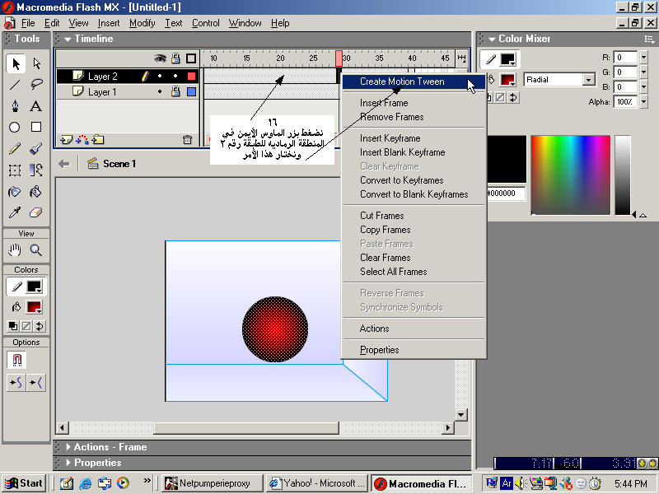Select the Lasso tool

click(36, 85)
